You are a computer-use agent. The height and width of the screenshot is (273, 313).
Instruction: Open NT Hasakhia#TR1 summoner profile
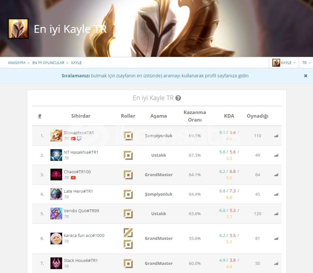click(81, 152)
